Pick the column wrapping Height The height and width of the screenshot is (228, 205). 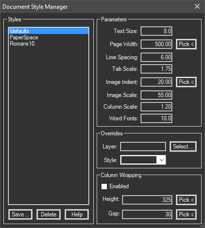[186, 200]
